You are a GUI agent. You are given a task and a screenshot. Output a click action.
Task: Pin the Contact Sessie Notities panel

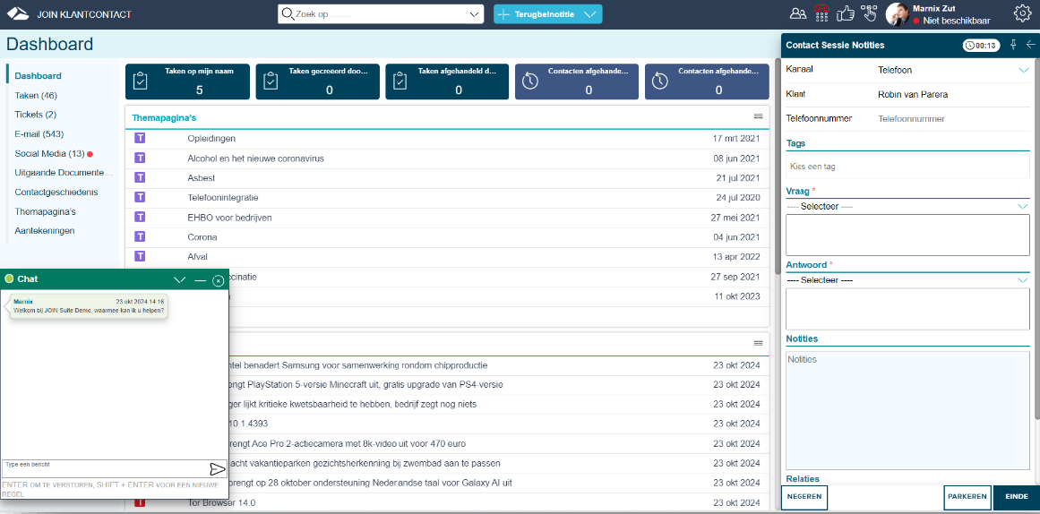[1013, 45]
